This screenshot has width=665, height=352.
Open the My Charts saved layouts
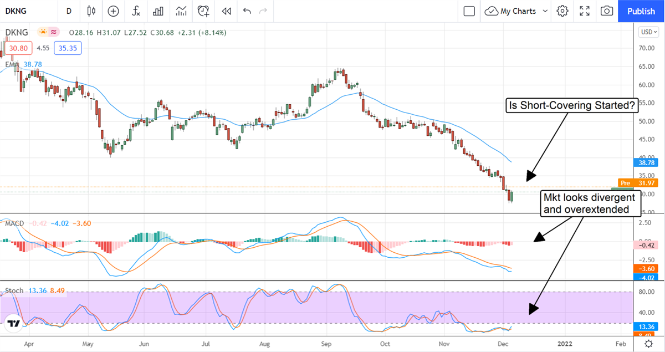tap(511, 11)
